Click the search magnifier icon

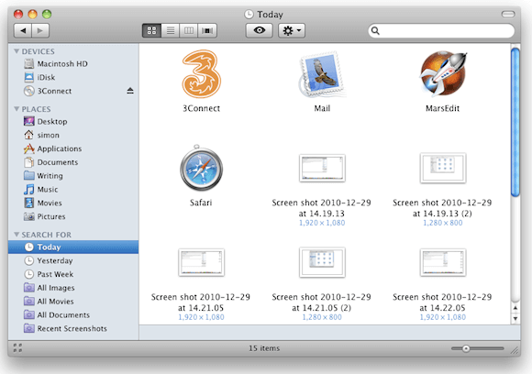375,30
